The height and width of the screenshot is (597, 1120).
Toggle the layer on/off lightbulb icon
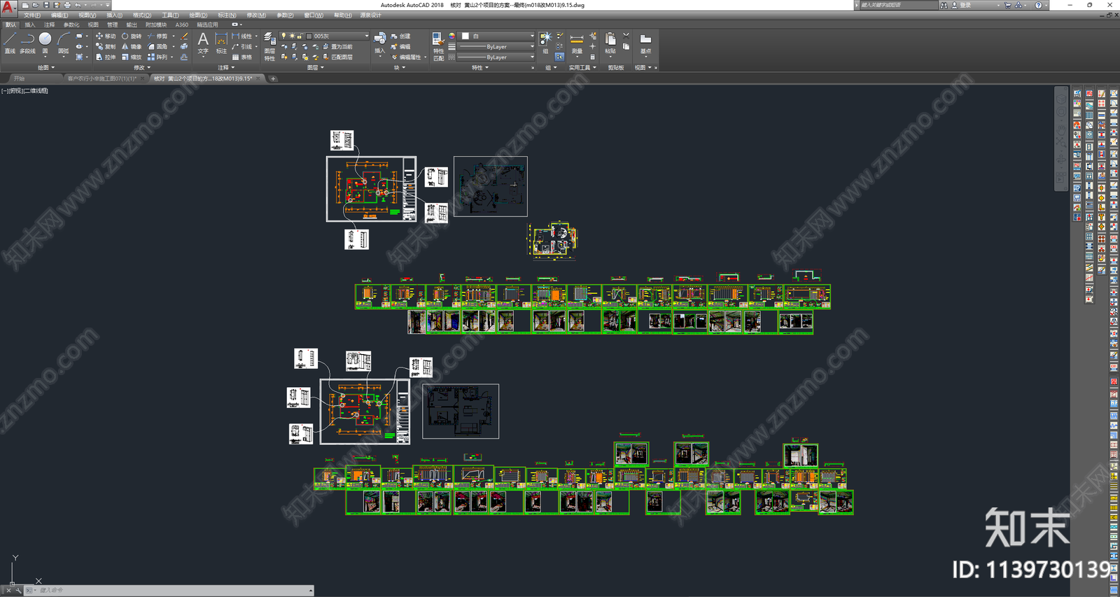[283, 36]
